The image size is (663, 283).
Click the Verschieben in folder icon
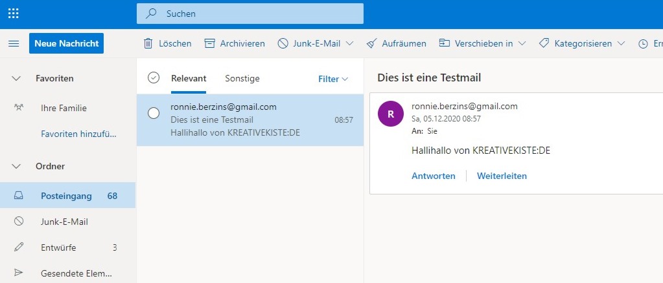coord(445,43)
